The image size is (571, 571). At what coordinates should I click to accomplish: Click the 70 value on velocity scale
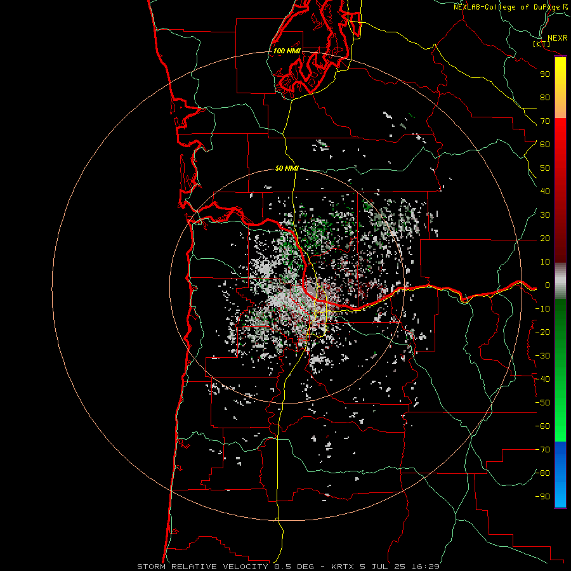[545, 121]
